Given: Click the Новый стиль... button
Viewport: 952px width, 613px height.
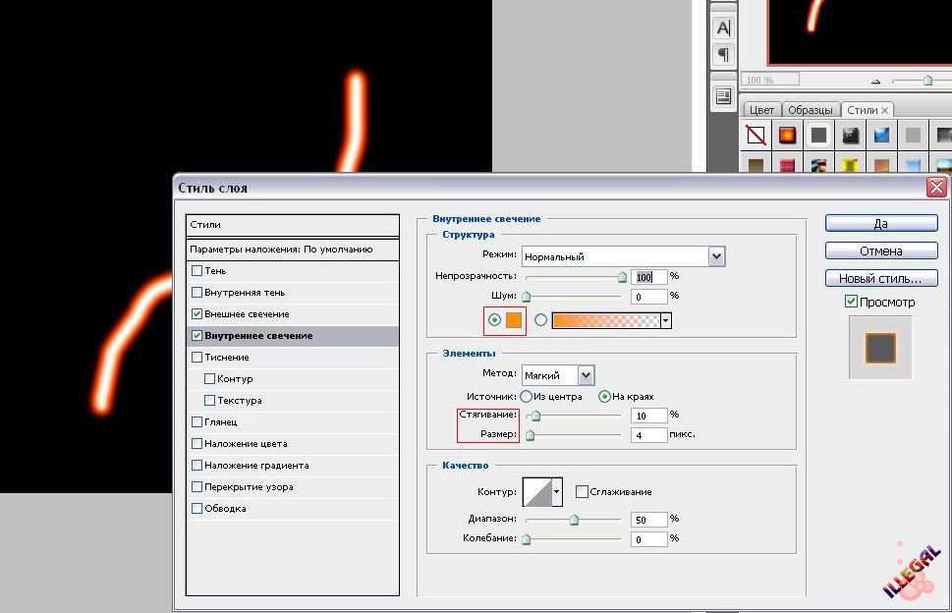Looking at the screenshot, I should [880, 278].
